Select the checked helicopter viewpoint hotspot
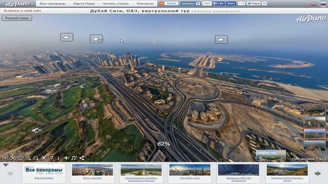 pyautogui.click(x=96, y=39)
